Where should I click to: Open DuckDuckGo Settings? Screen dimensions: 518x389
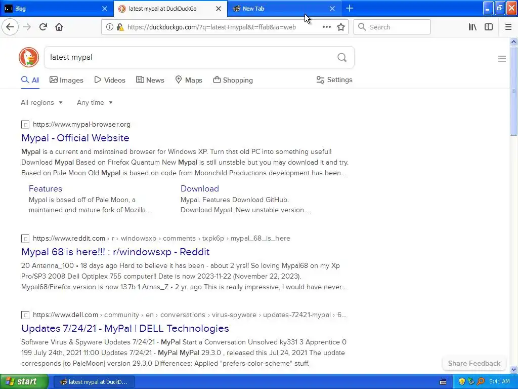click(334, 80)
